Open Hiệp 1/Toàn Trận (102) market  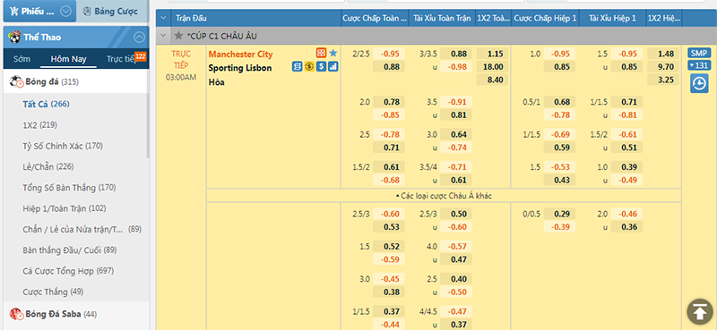click(64, 208)
